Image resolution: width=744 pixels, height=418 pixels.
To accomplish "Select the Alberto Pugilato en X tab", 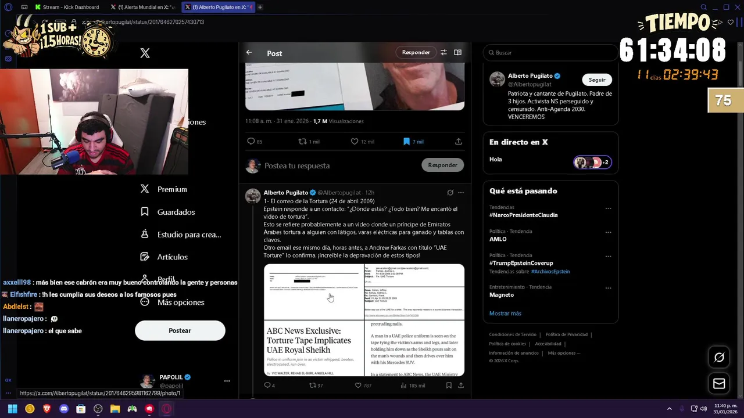I will [x=218, y=7].
